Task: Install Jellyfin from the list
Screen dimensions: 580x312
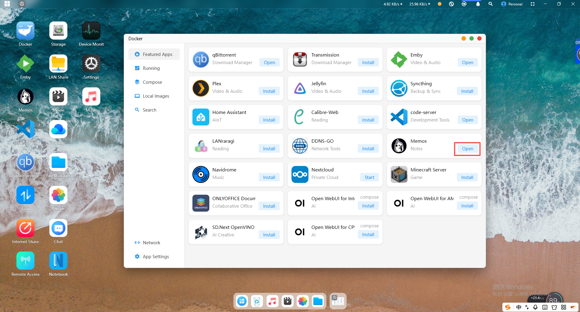Action: (368, 91)
